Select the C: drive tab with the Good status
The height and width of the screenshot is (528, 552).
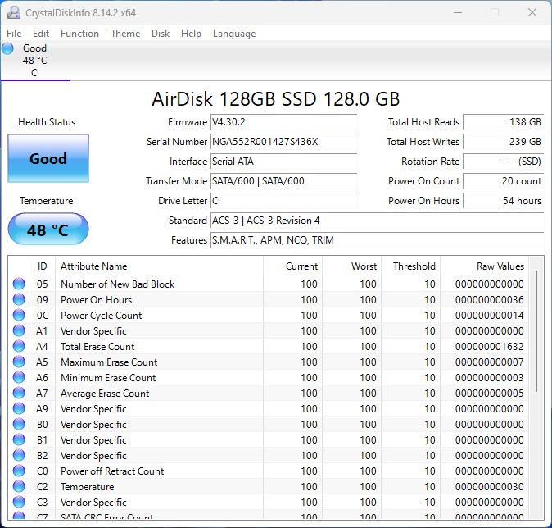click(35, 61)
